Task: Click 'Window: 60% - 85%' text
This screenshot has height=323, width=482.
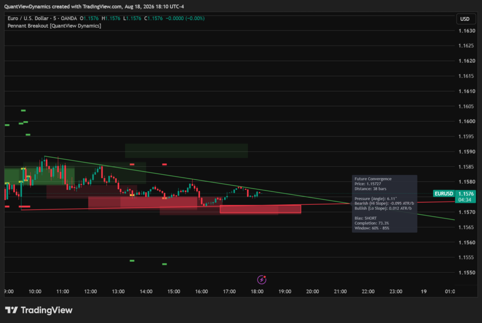Action: pos(372,228)
